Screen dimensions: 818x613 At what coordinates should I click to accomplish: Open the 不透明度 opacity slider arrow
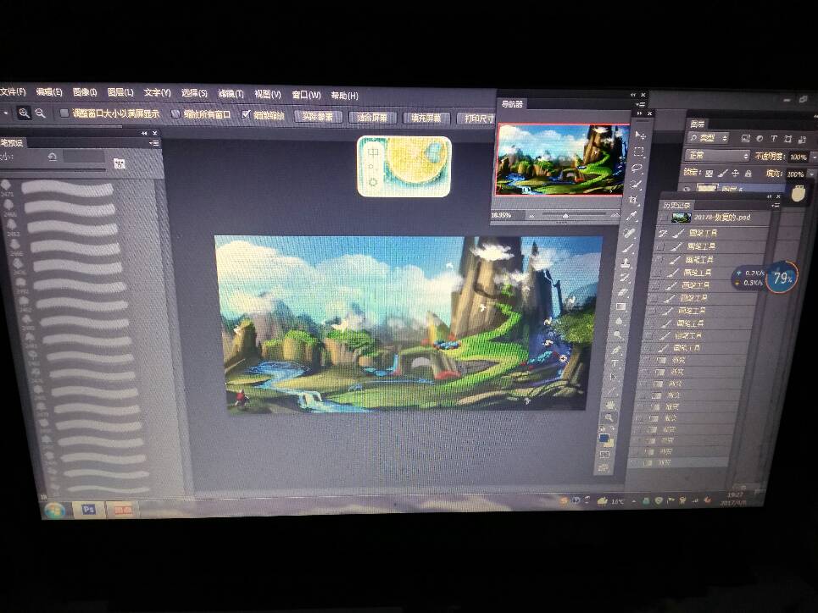813,157
